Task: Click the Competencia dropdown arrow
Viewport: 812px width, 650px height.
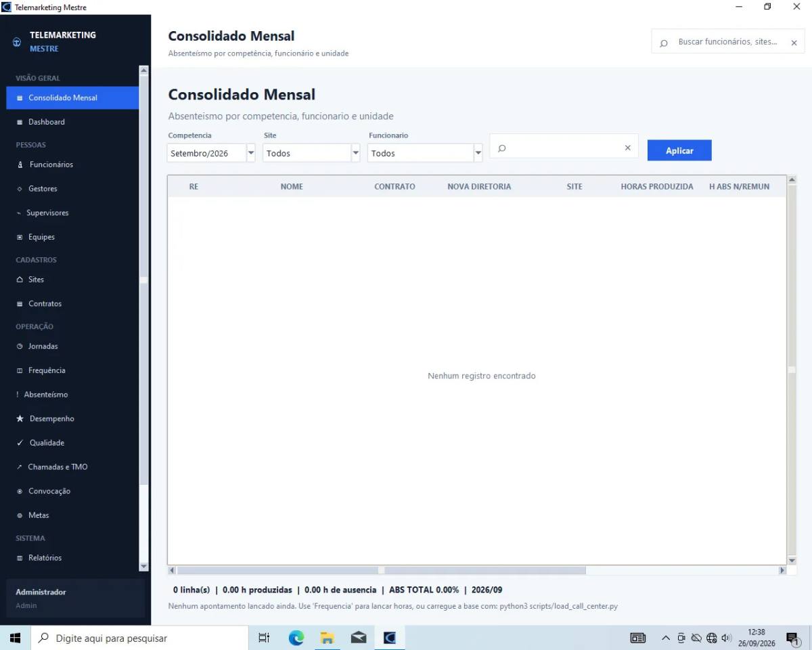Action: coord(251,153)
